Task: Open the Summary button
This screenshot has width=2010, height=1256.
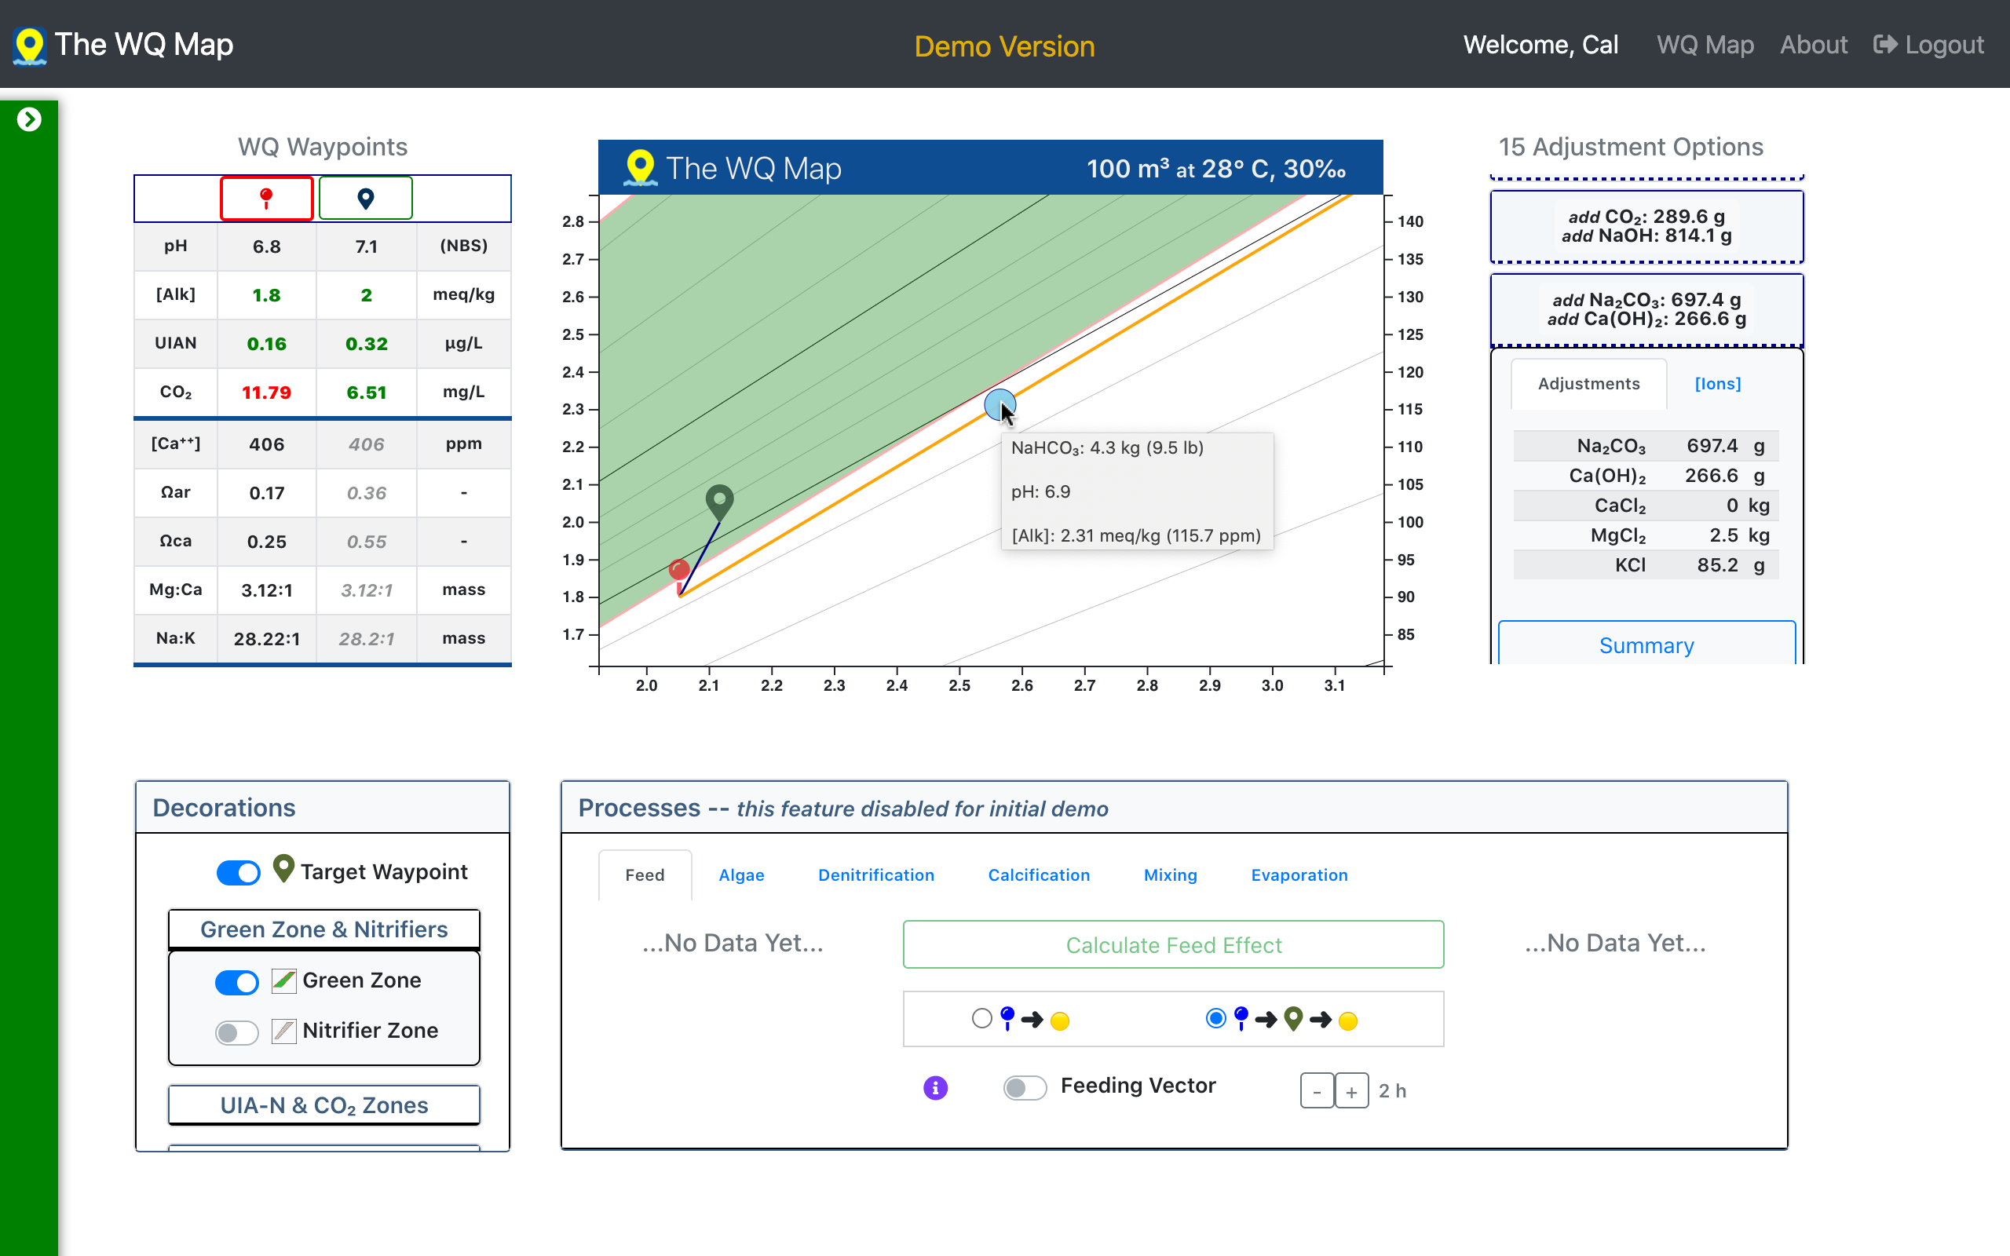Action: point(1646,645)
